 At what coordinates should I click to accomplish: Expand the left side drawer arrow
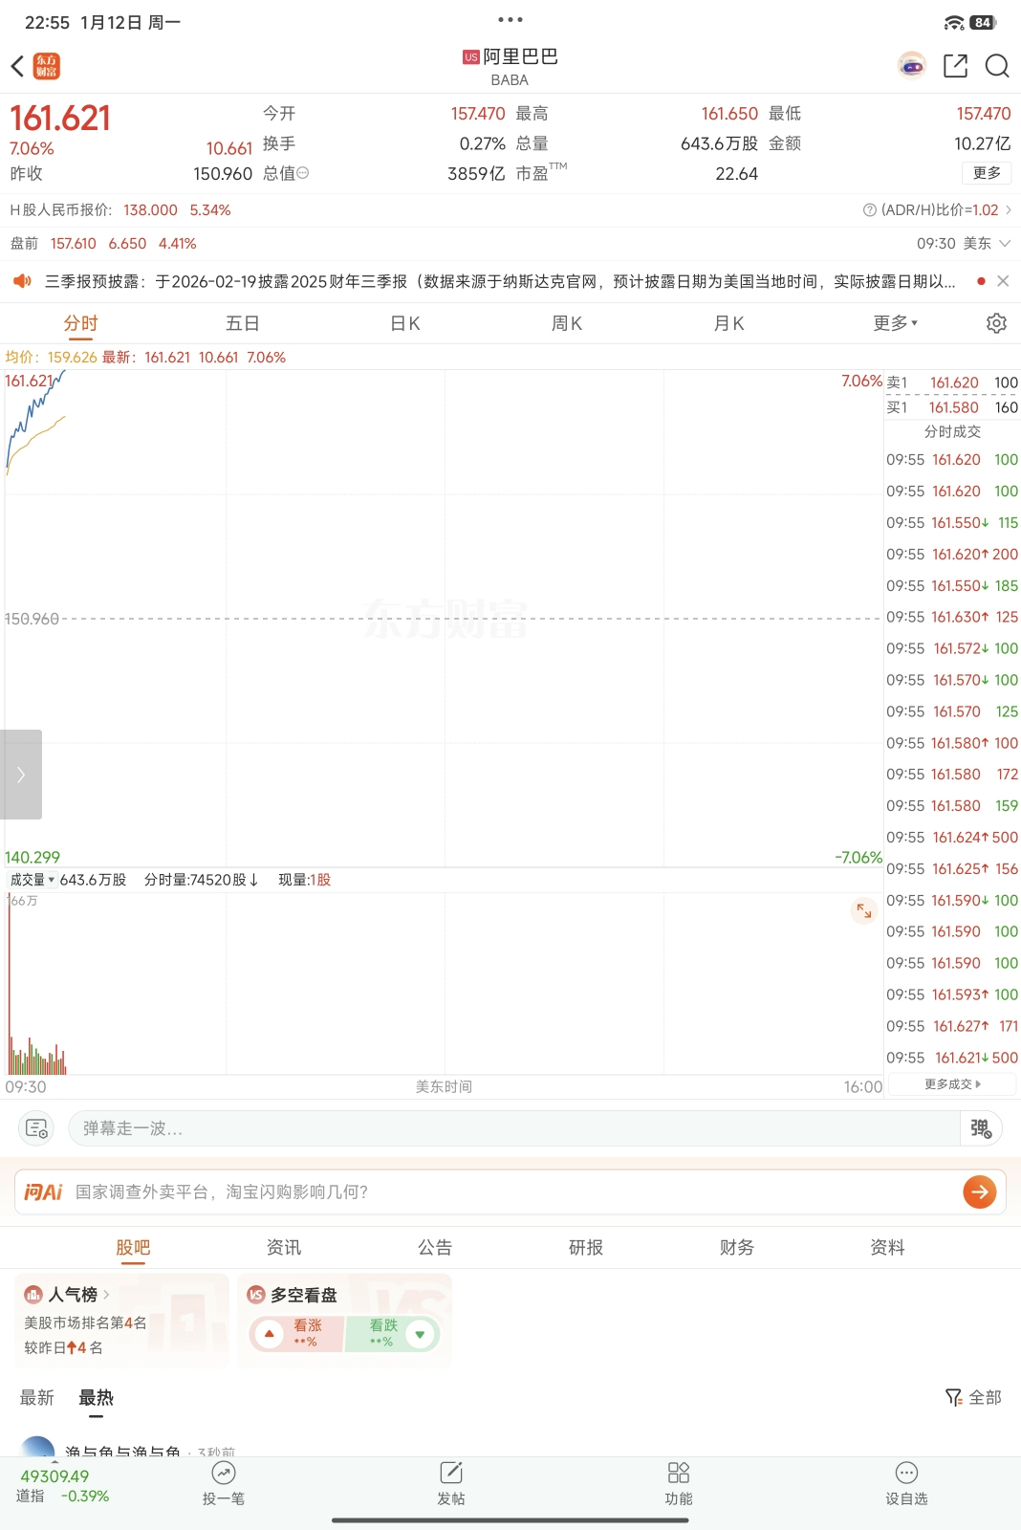pyautogui.click(x=20, y=775)
